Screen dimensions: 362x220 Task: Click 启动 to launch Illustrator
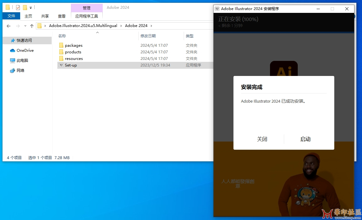tap(305, 139)
